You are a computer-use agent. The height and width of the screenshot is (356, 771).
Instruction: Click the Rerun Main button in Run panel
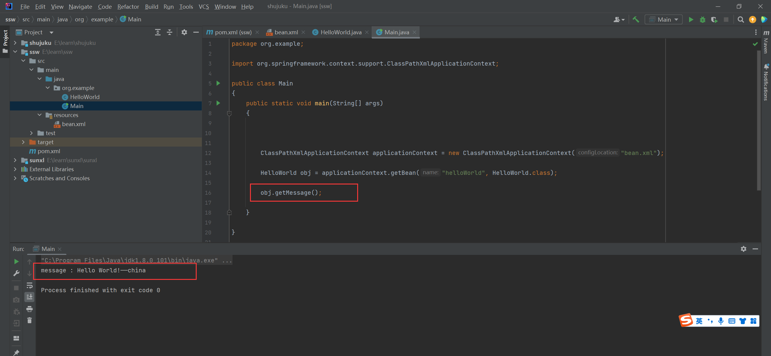pyautogui.click(x=16, y=262)
